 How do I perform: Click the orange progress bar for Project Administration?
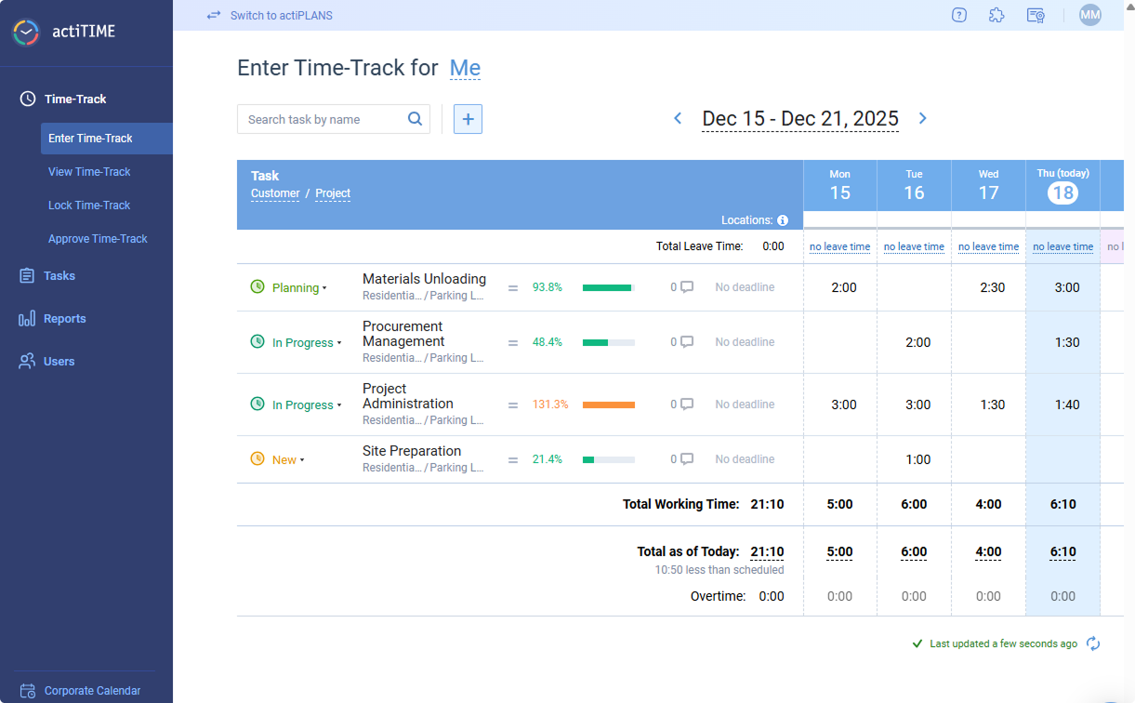607,404
